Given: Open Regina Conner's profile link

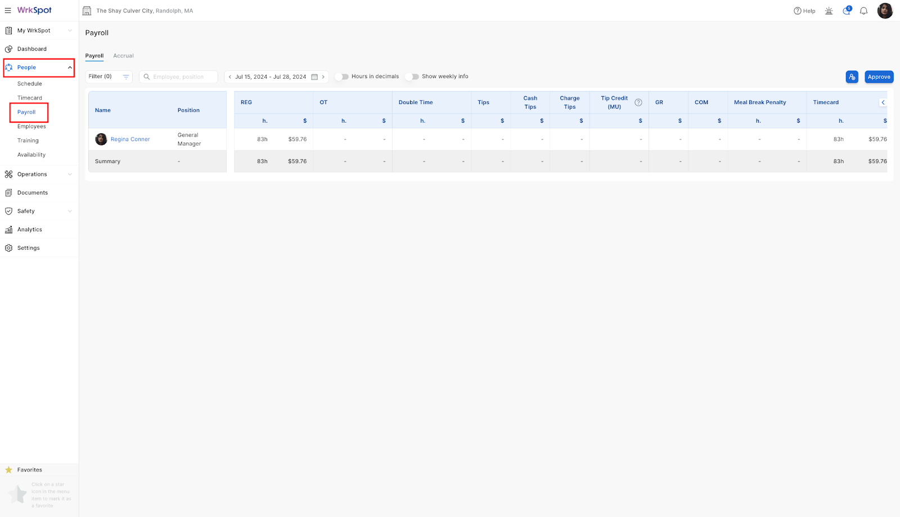Looking at the screenshot, I should pyautogui.click(x=130, y=139).
